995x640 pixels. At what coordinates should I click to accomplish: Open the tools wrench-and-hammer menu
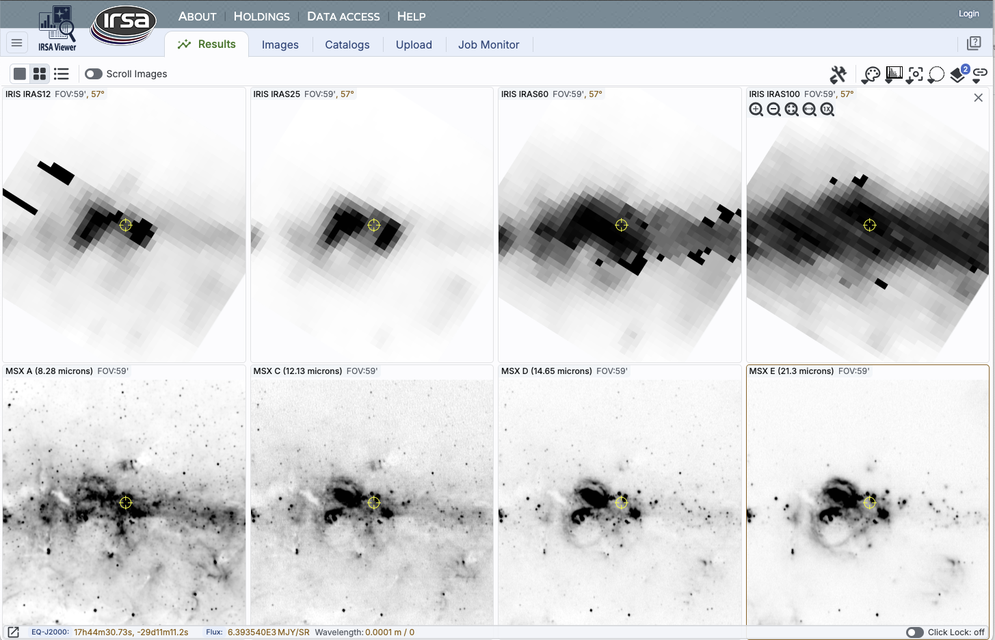pos(838,74)
